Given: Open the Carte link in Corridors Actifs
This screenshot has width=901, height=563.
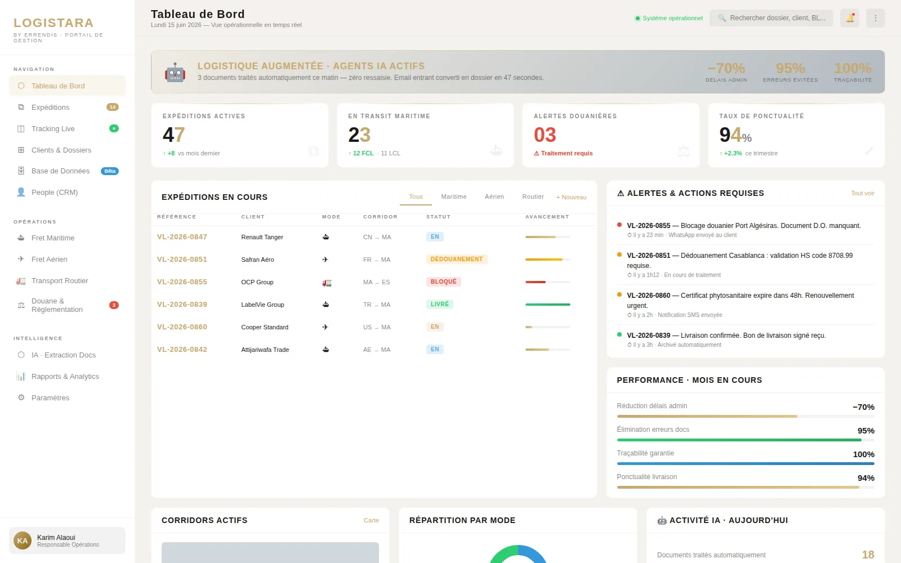Looking at the screenshot, I should click(371, 521).
